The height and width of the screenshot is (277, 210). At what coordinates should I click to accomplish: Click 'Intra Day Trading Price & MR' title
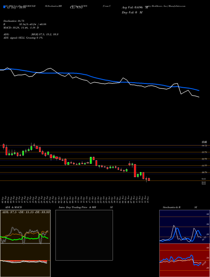[x=77, y=207]
